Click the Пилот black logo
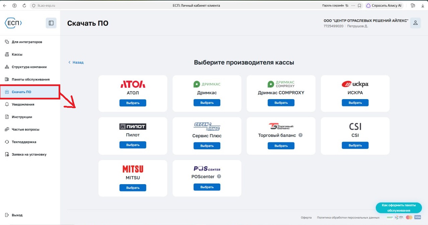This screenshot has width=428, height=225. 133,127
